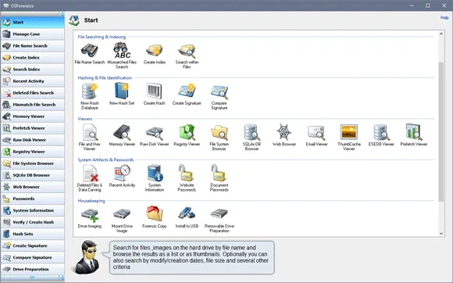Collapse sidebar using bottom arrow button
The width and height of the screenshot is (453, 283).
pyautogui.click(x=62, y=278)
